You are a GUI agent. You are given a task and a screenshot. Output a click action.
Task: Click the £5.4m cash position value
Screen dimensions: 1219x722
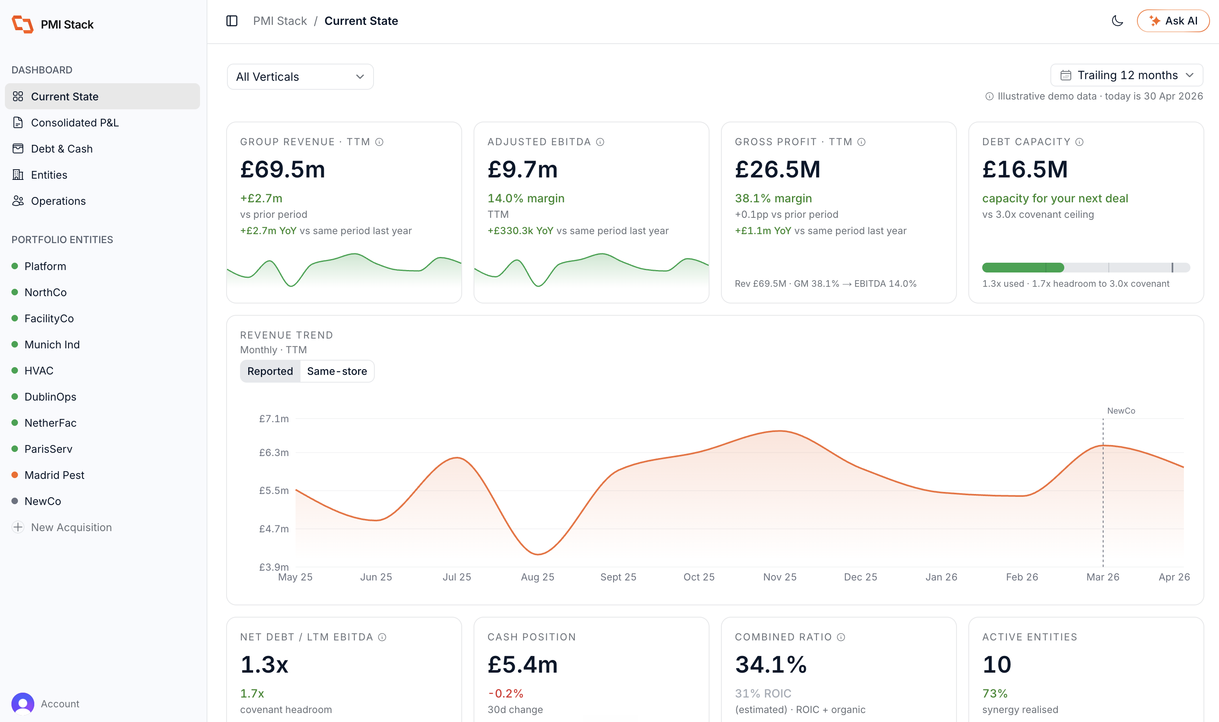click(x=523, y=664)
